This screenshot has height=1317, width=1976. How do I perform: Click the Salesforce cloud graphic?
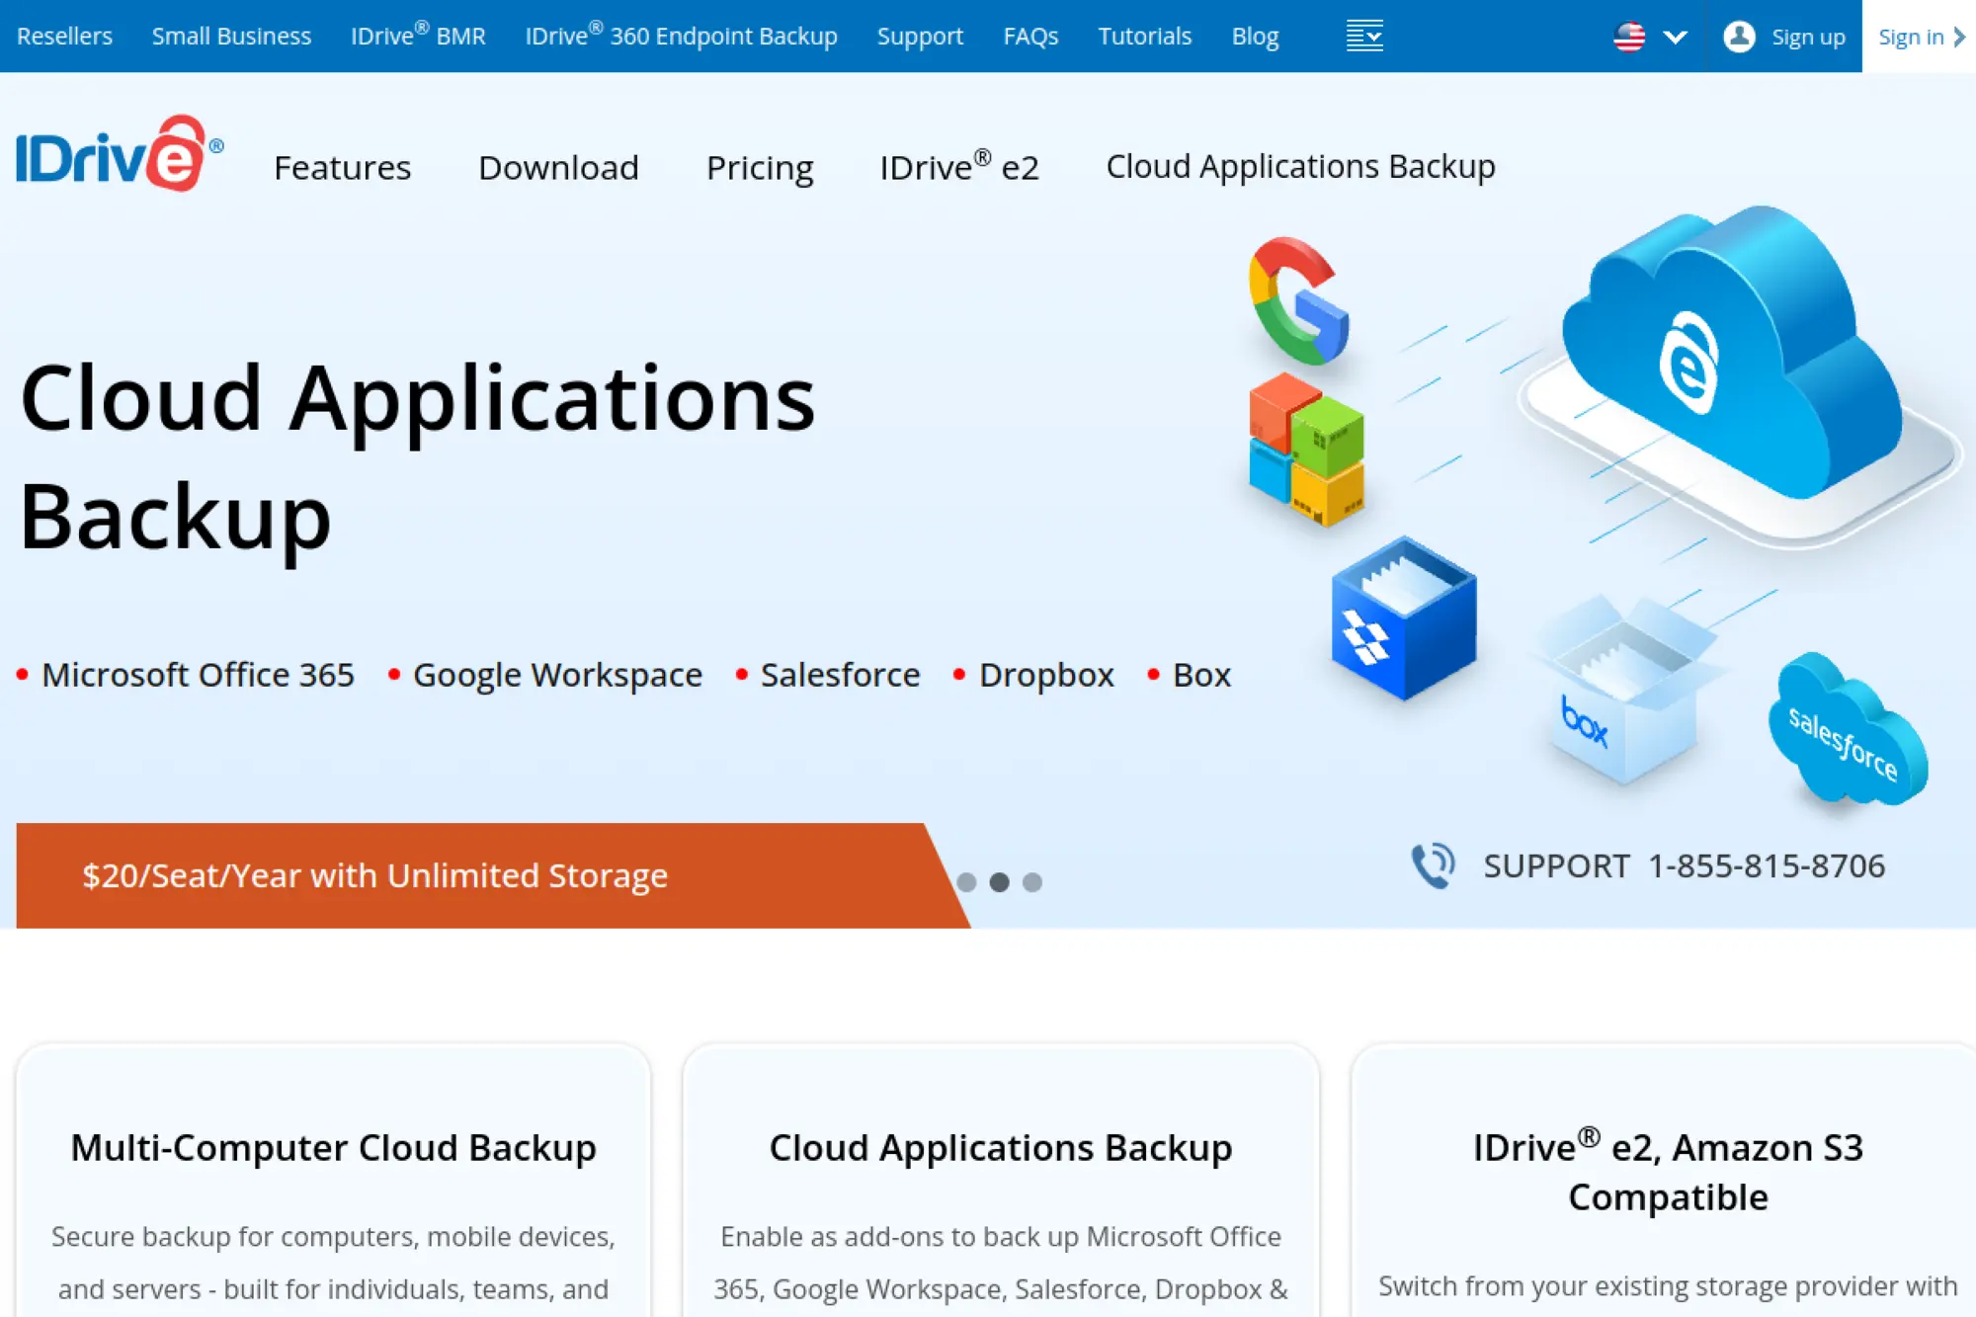[x=1846, y=731]
